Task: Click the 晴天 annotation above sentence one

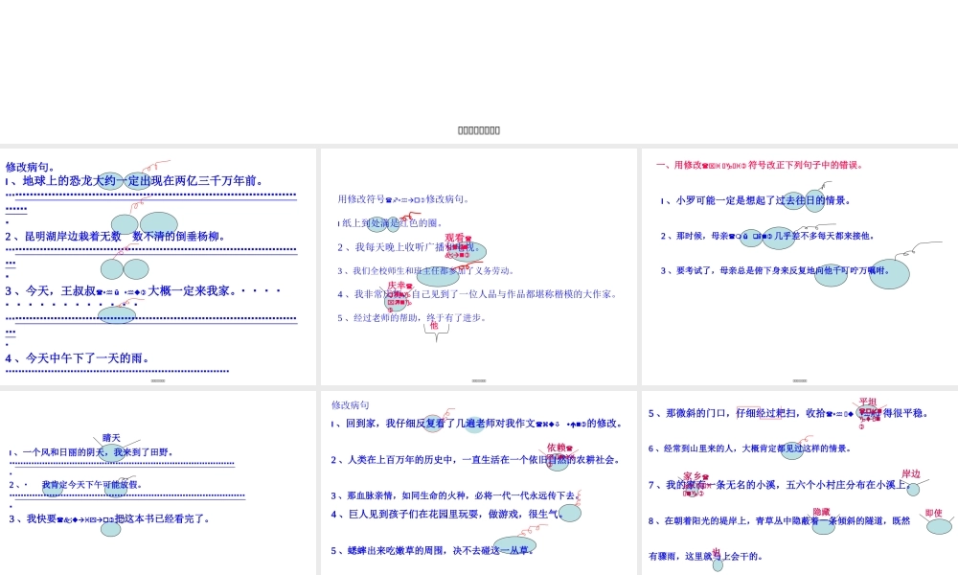Action: point(112,438)
